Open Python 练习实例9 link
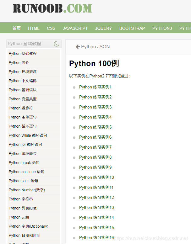This screenshot has width=191, height=244. pos(95,167)
